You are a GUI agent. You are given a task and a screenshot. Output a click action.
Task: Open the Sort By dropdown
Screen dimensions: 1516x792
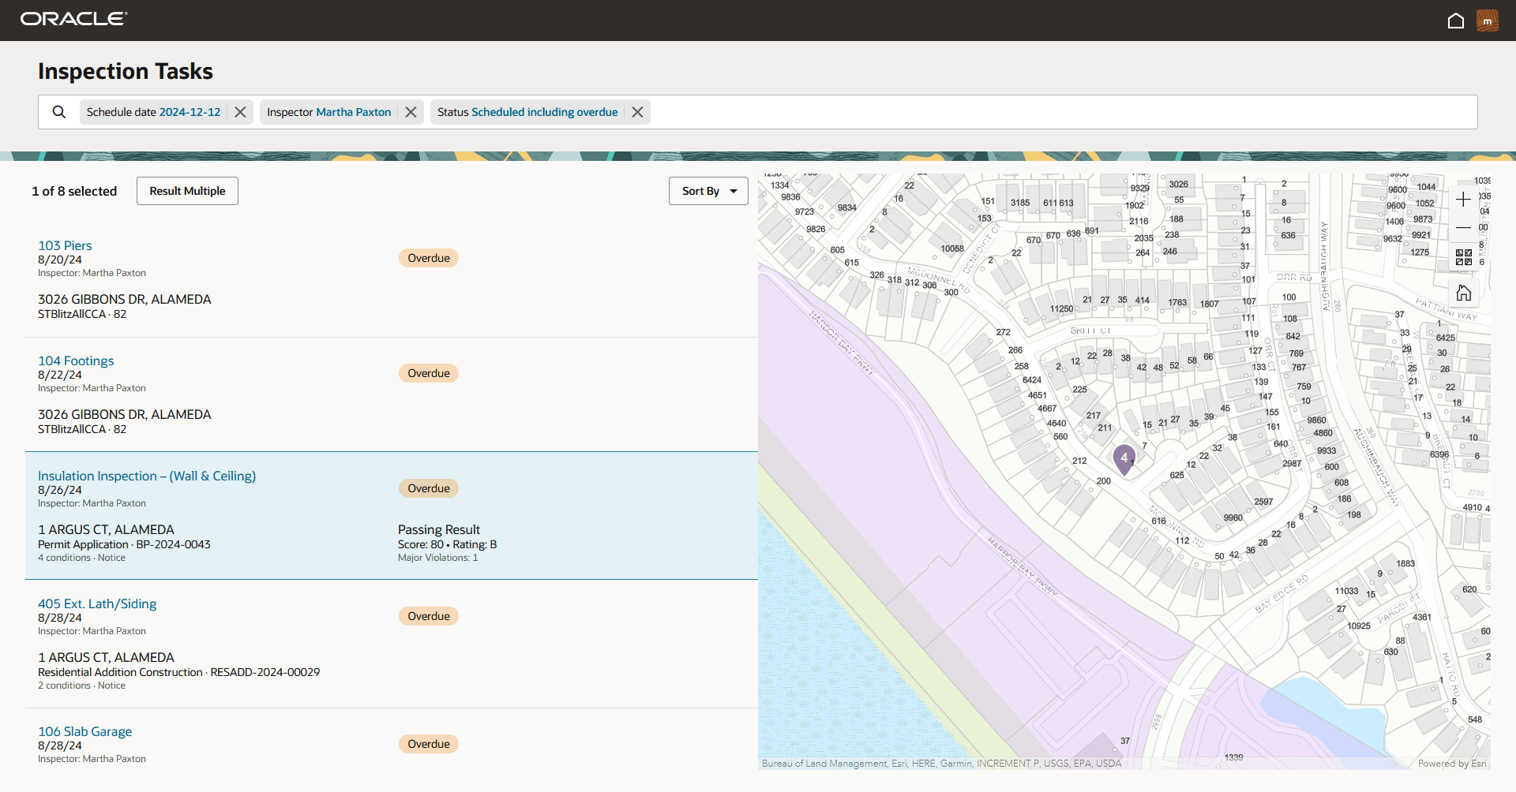point(707,190)
